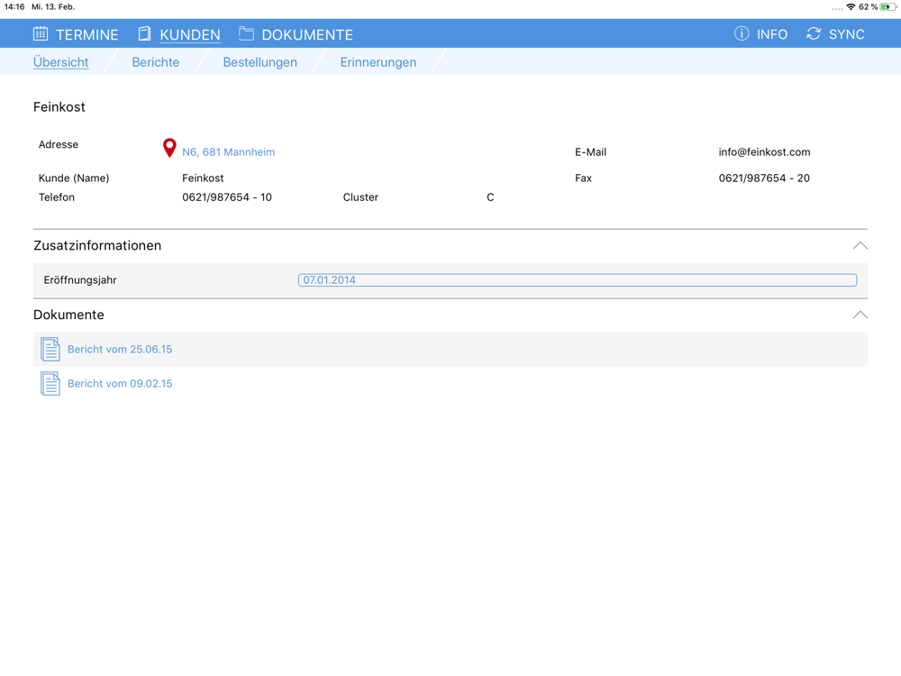The height and width of the screenshot is (676, 901).
Task: Open the Termine calendar icon
Action: coord(41,34)
